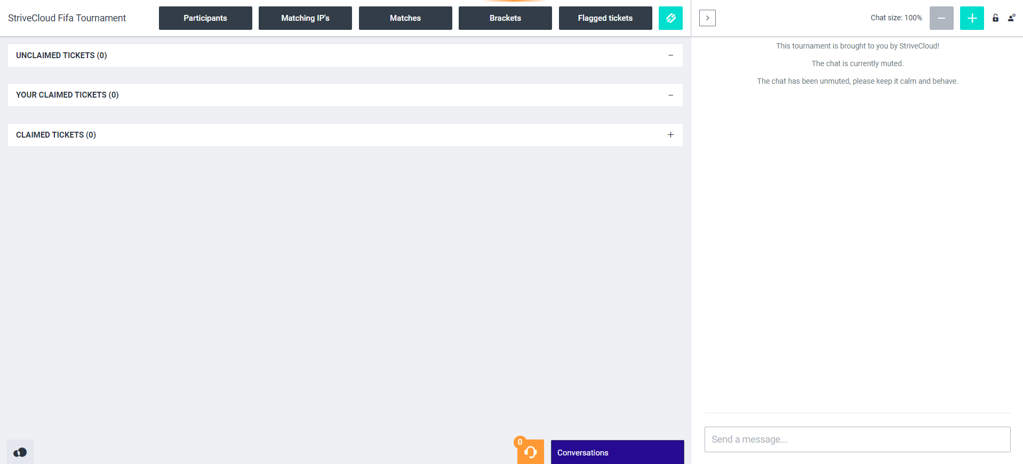Click the Send a message input field
The height and width of the screenshot is (464, 1023).
click(x=857, y=439)
